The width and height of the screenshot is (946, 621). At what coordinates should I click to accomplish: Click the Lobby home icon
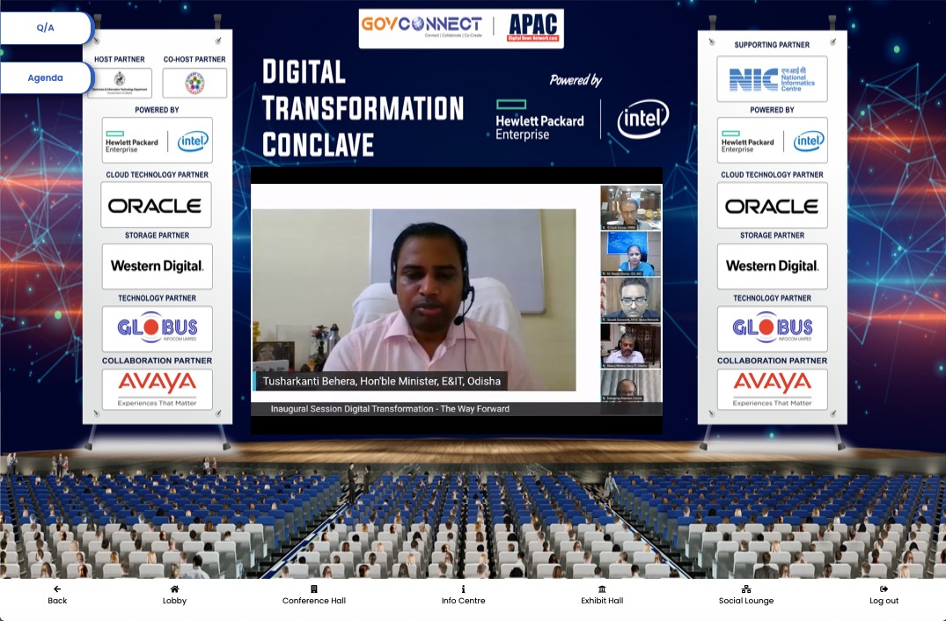(174, 589)
